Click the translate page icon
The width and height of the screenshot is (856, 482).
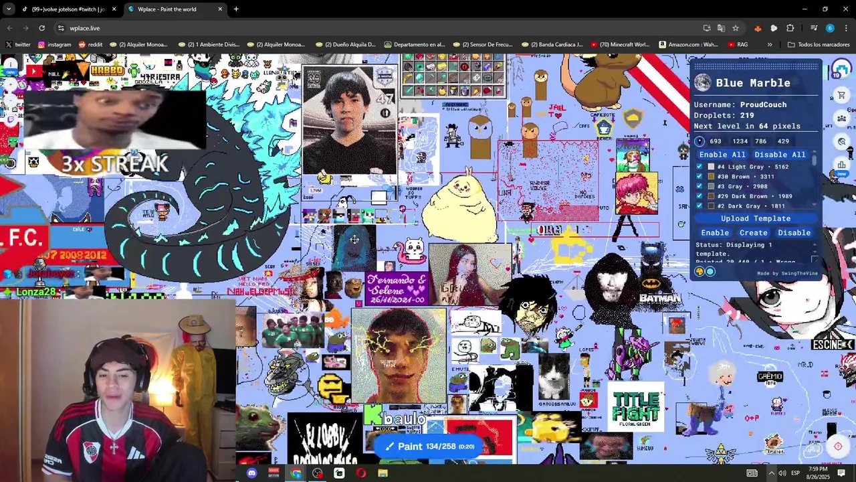[x=721, y=28]
